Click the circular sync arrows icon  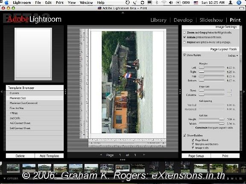(x=142, y=3)
